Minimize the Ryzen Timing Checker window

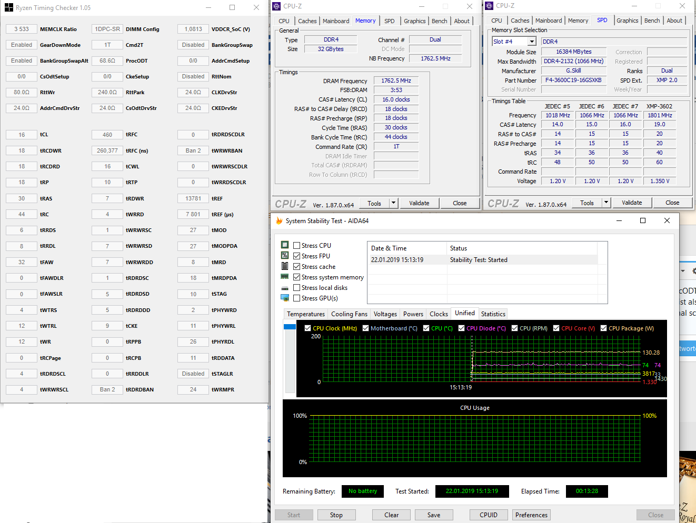(x=208, y=7)
